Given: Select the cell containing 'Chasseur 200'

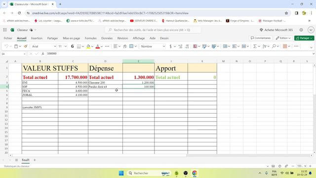Looking at the screenshot, I should pos(105,83).
